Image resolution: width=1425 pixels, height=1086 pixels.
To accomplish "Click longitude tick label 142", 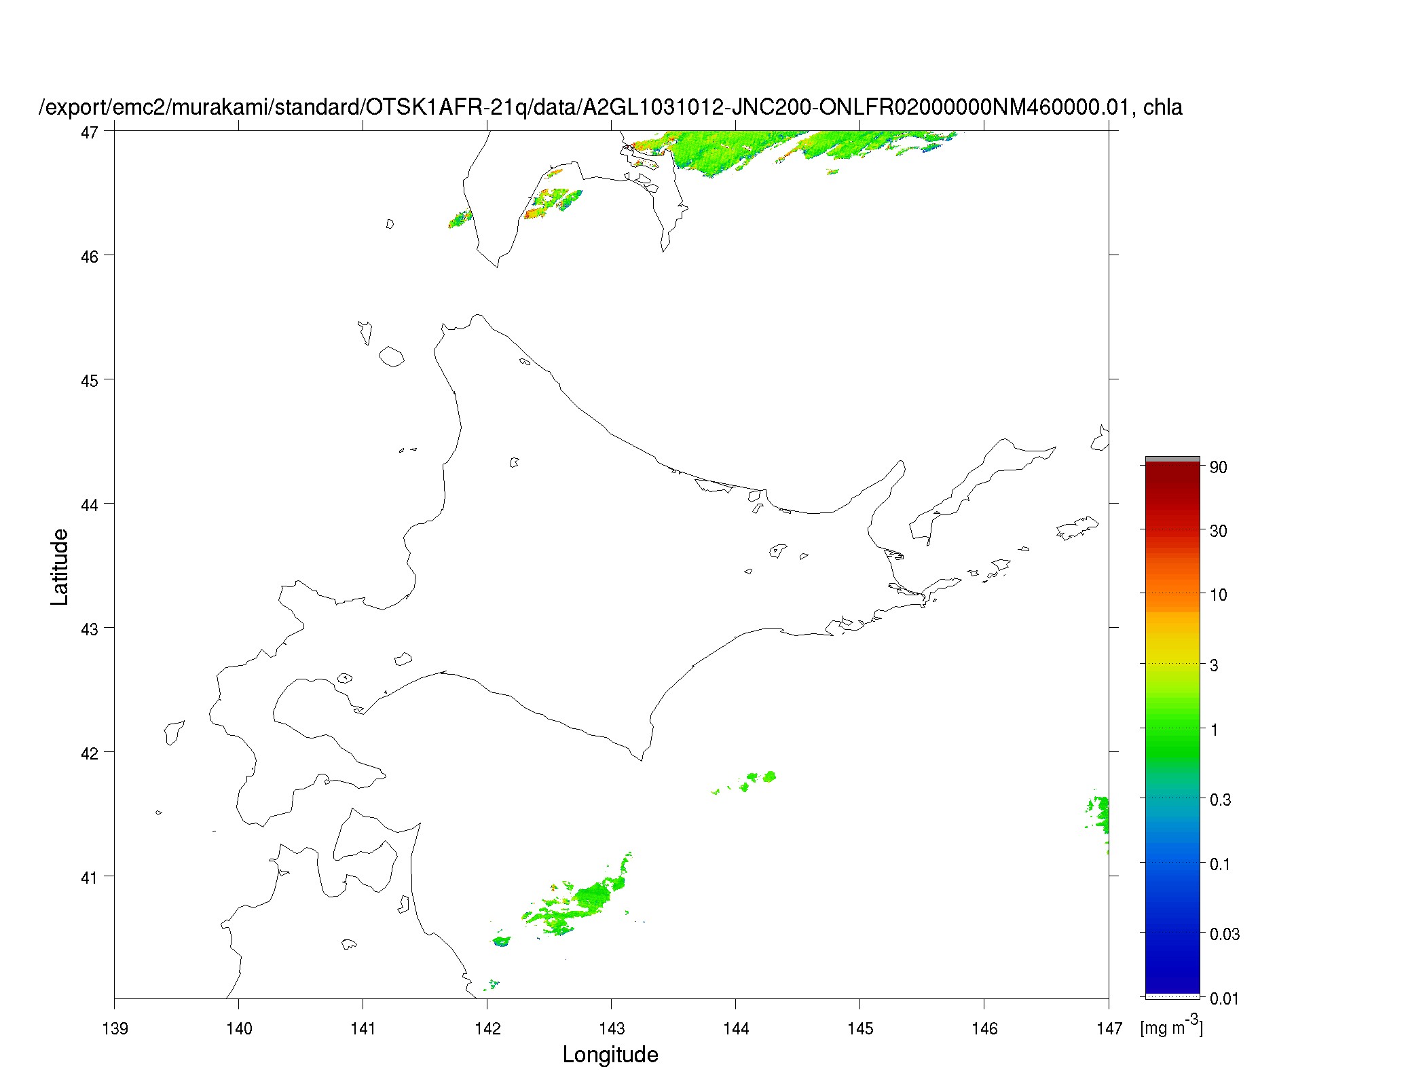I will [487, 1028].
